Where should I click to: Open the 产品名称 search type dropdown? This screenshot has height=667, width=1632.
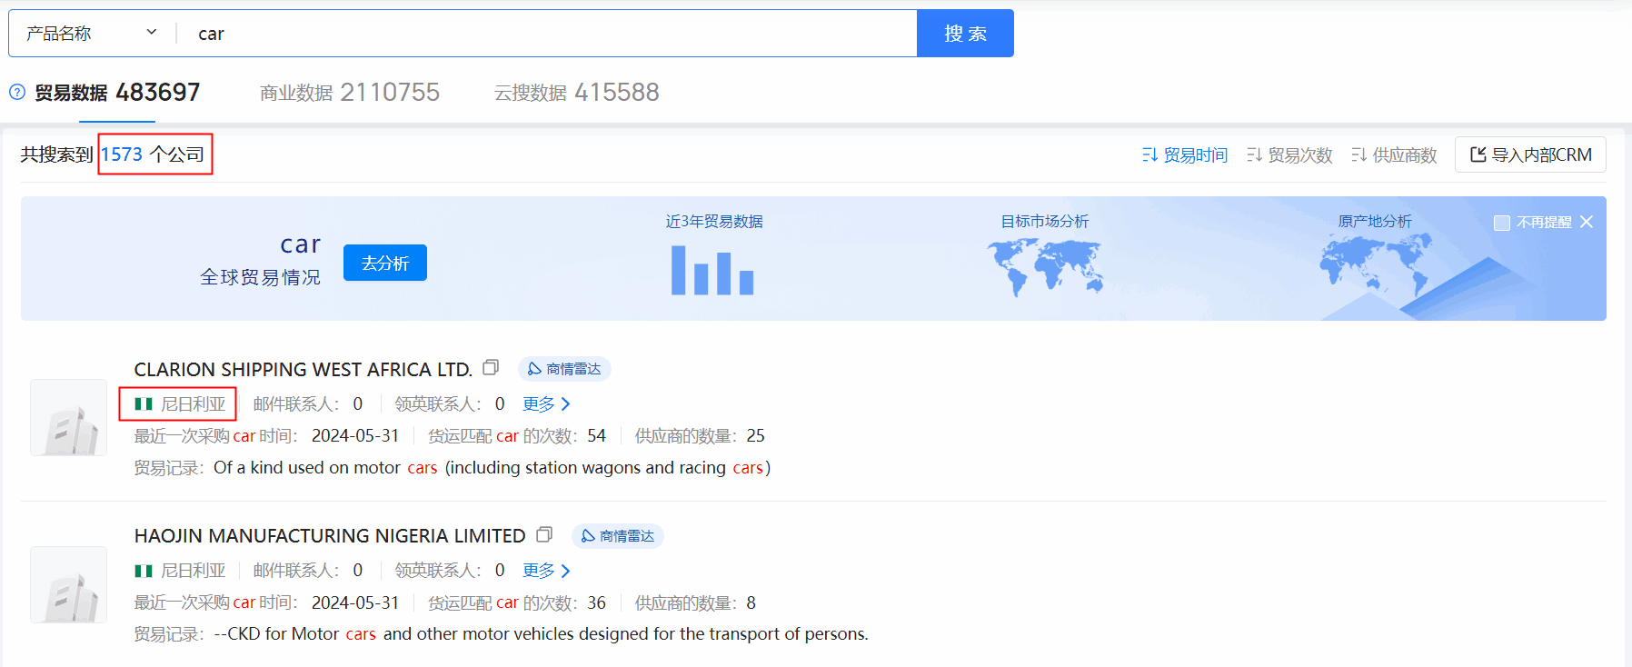pos(91,34)
